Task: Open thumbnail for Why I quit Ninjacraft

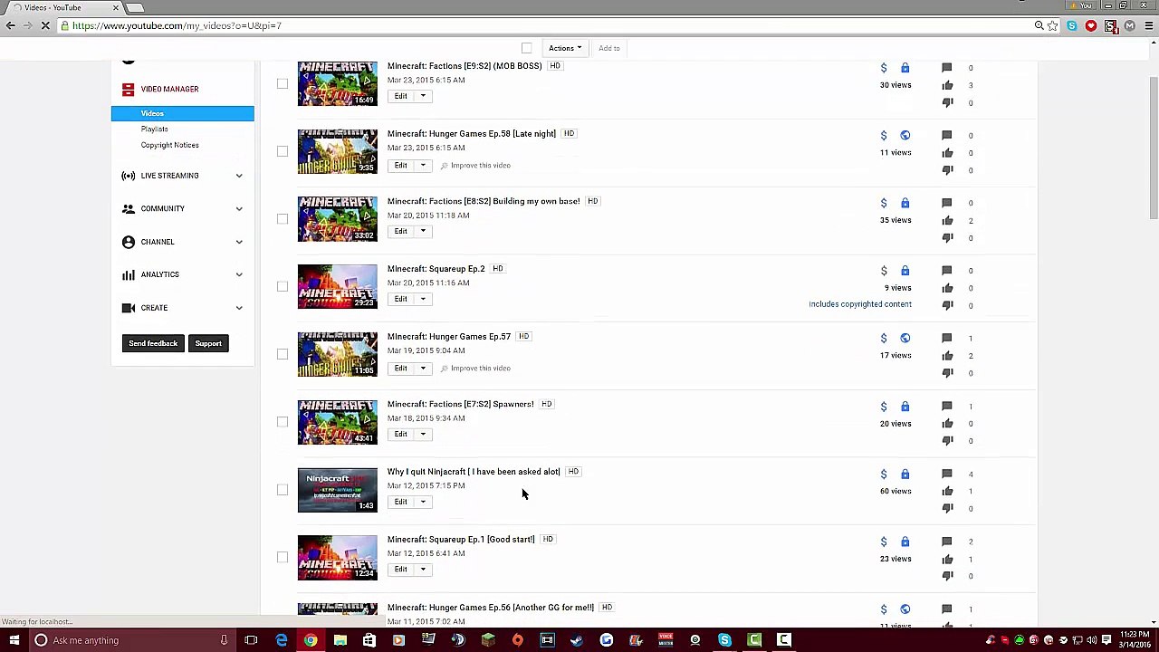Action: [338, 490]
